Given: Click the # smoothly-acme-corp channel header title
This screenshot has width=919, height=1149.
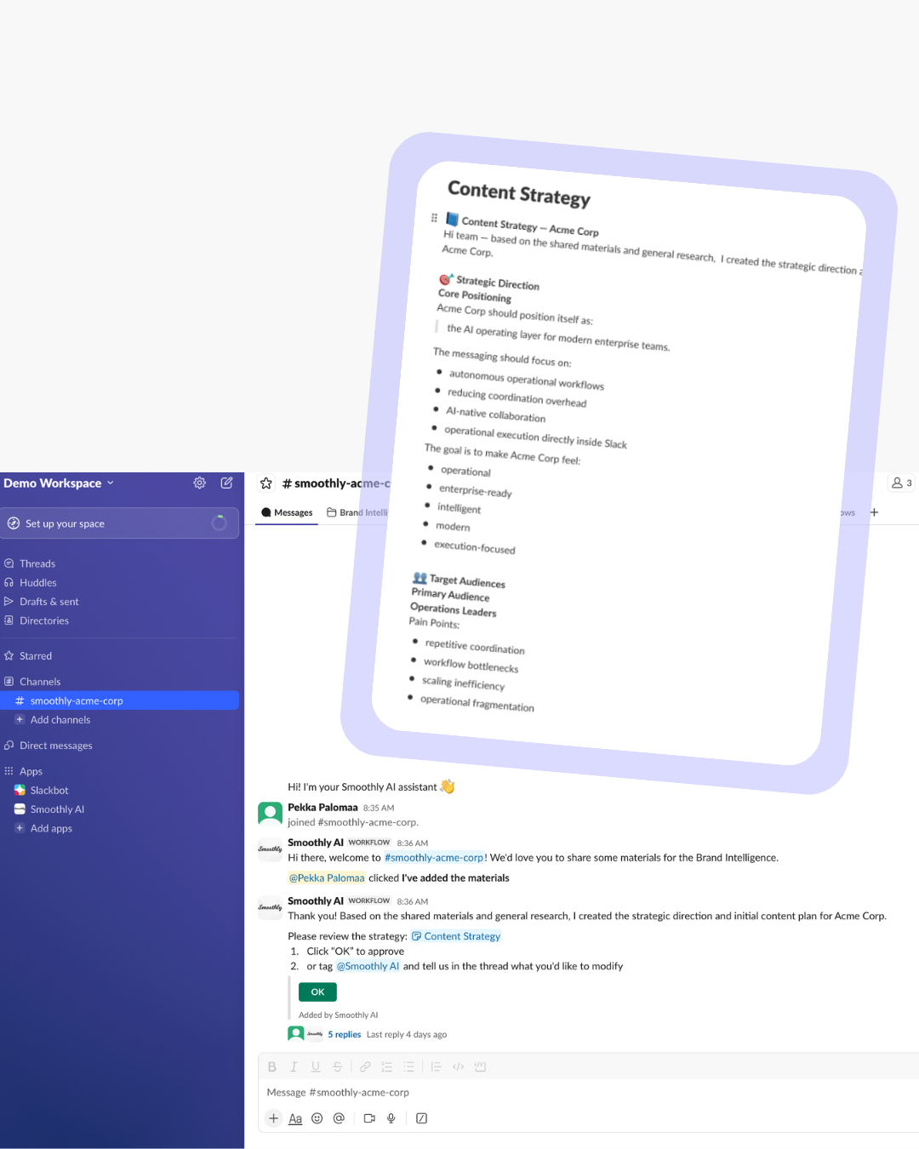Looking at the screenshot, I should (x=336, y=483).
